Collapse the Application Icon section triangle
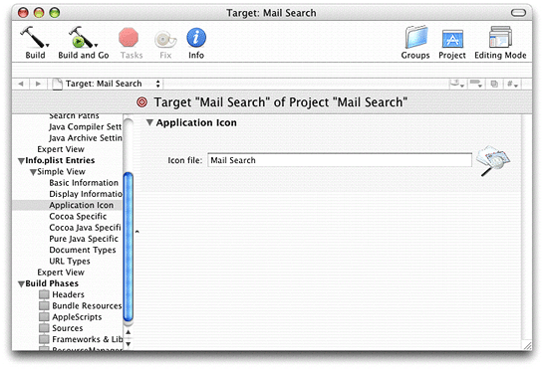The height and width of the screenshot is (369, 544). (149, 122)
